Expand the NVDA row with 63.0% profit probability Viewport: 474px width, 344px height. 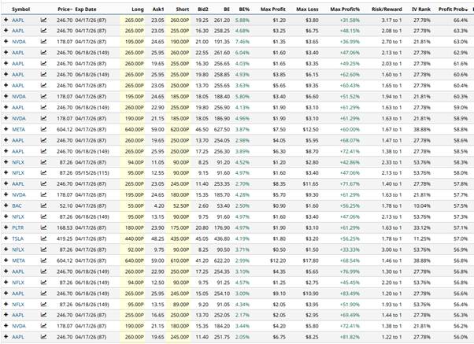point(6,42)
